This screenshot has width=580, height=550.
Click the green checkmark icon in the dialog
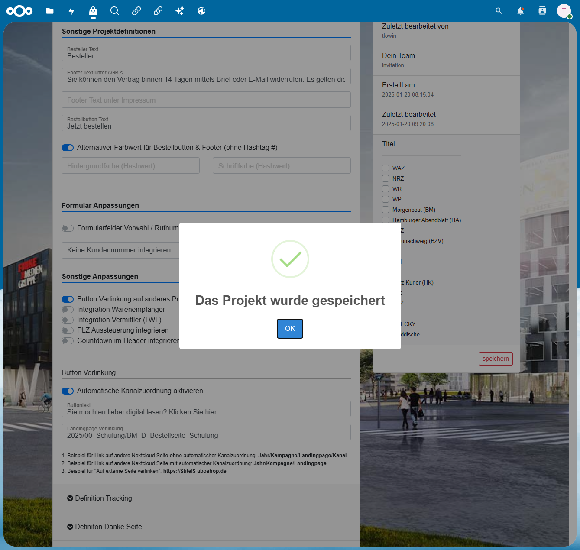(290, 259)
